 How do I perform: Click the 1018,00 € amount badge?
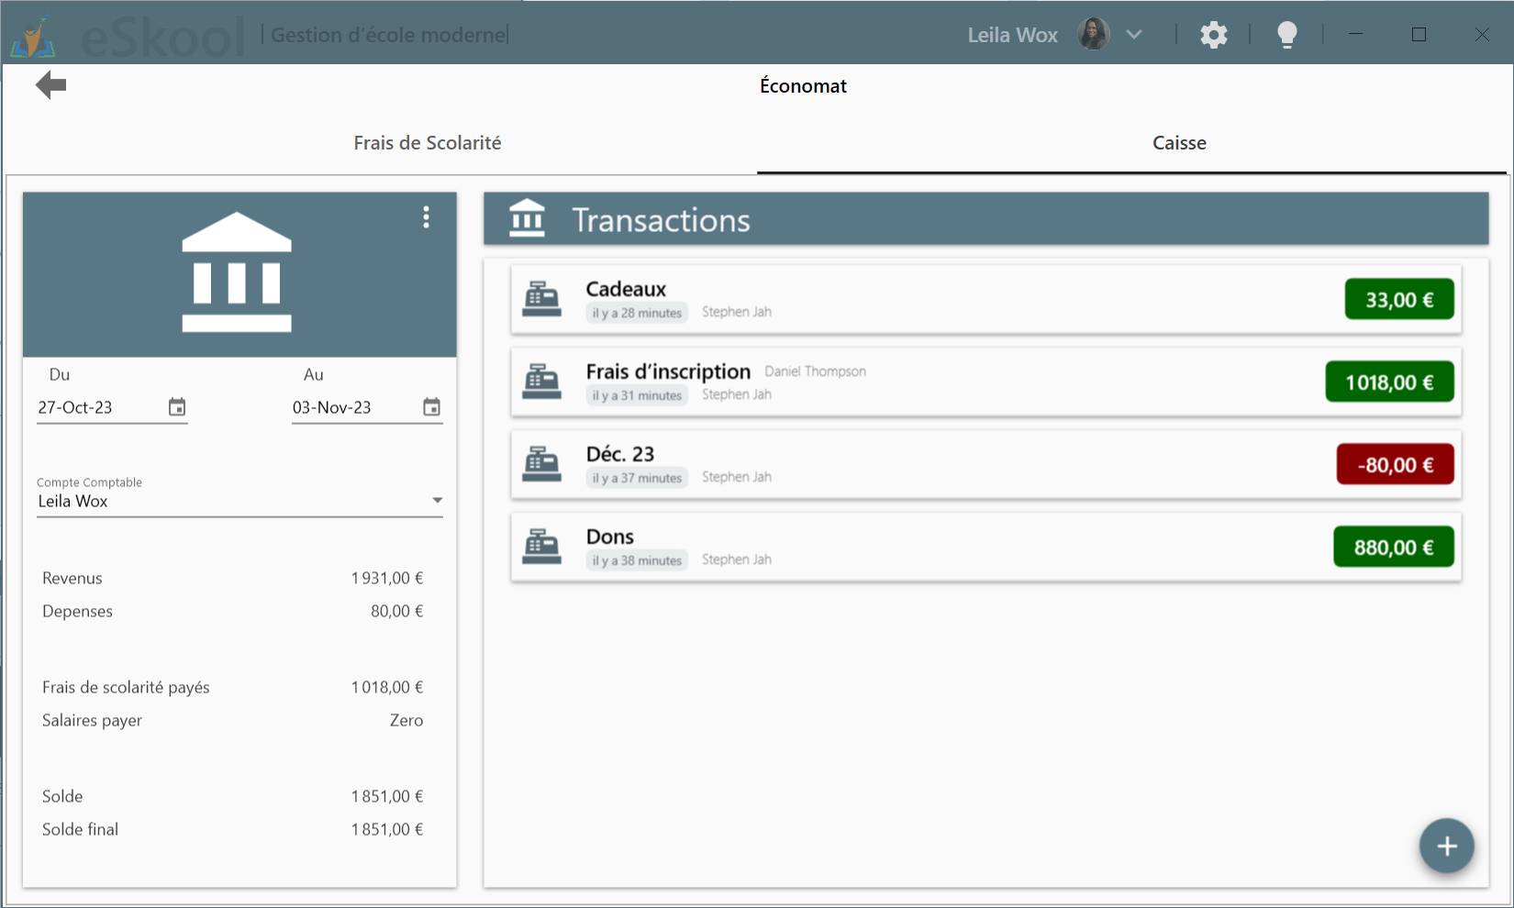coord(1388,382)
